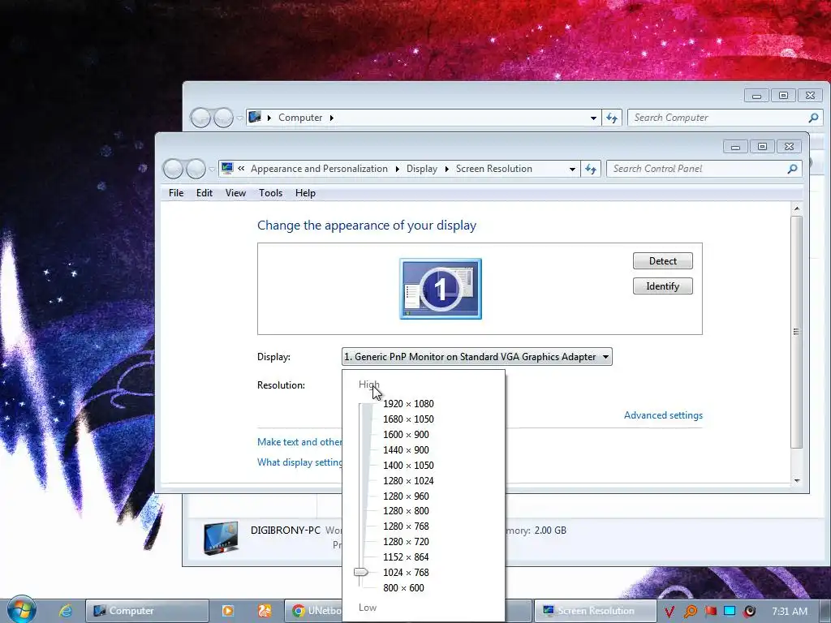
Task: Open 'What display settings' help link
Action: tap(299, 462)
